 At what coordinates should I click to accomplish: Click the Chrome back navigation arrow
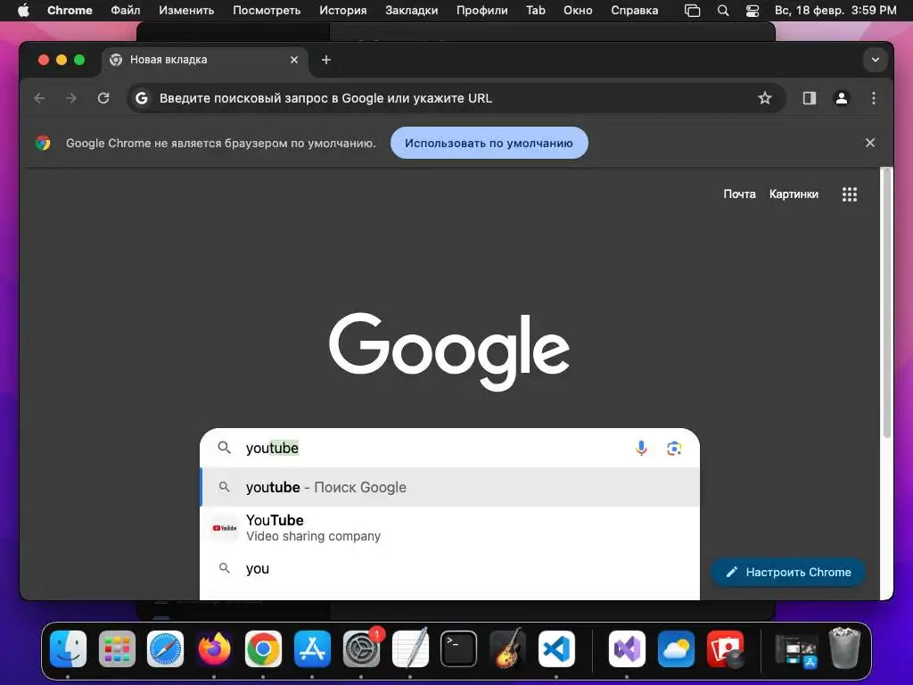pyautogui.click(x=39, y=98)
